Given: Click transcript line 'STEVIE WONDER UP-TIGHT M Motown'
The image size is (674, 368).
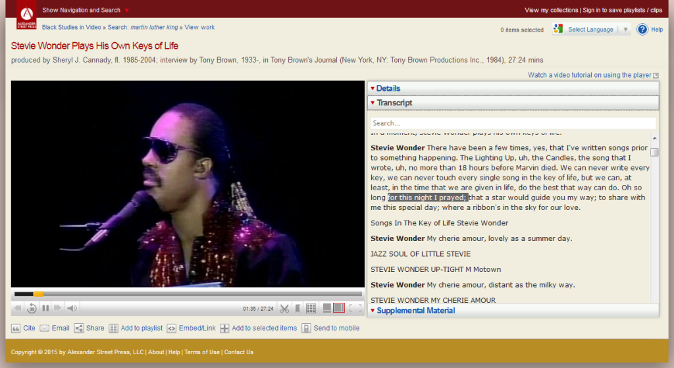Looking at the screenshot, I should point(436,269).
